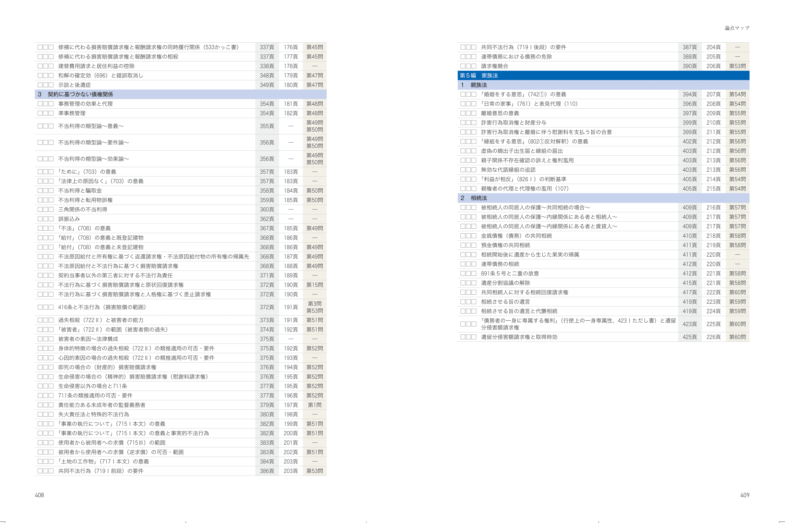
Task: Click page number 408 at bottom
Action: (x=39, y=495)
